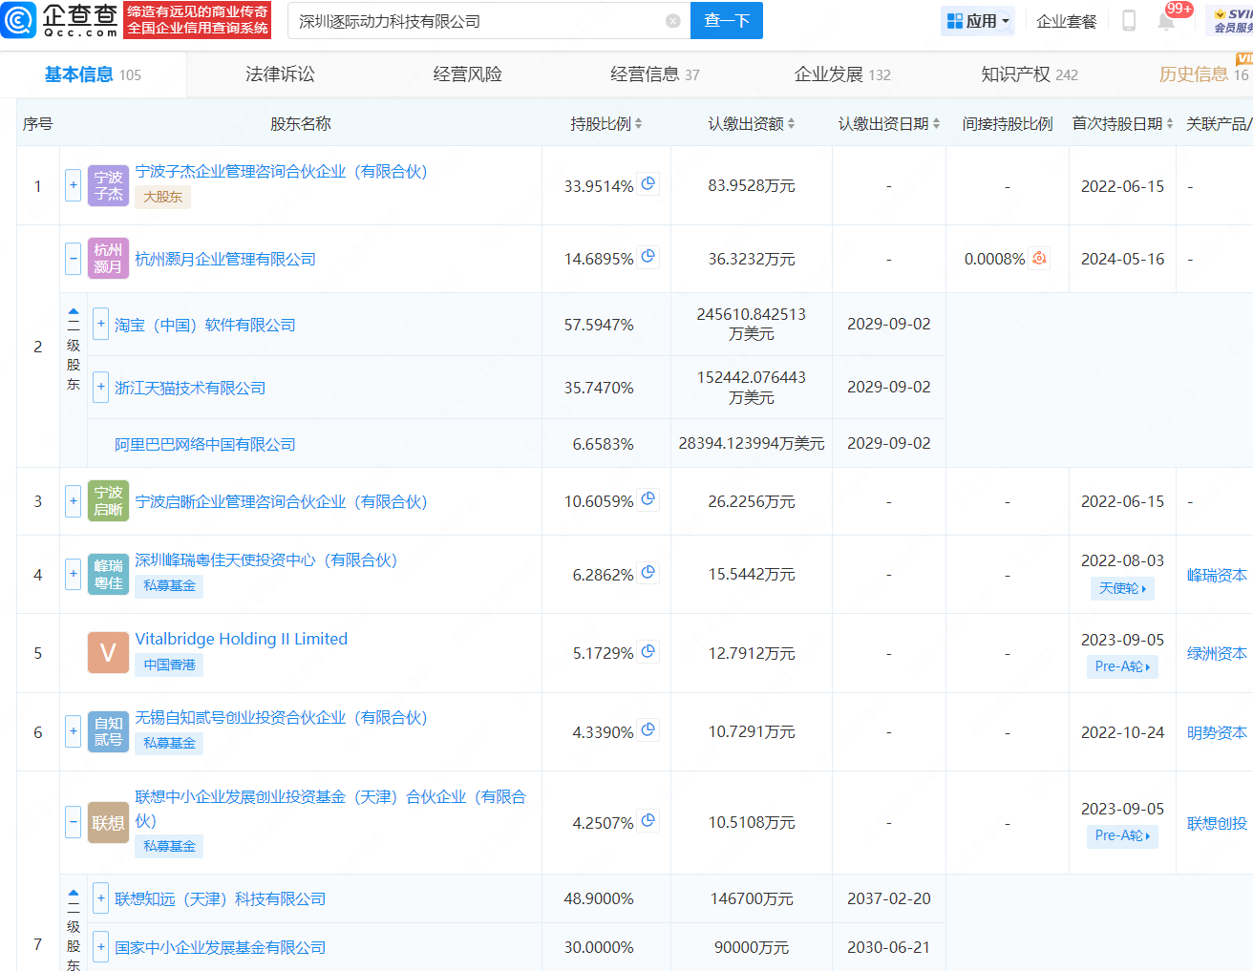The image size is (1253, 971).
Task: Open 峰瑞资本 related product link
Action: 1217,575
